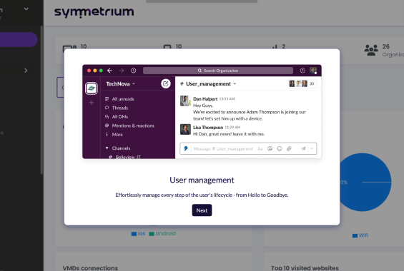This screenshot has width=404, height=271.
Task: Click the lightning shortcuts icon
Action: (x=186, y=148)
